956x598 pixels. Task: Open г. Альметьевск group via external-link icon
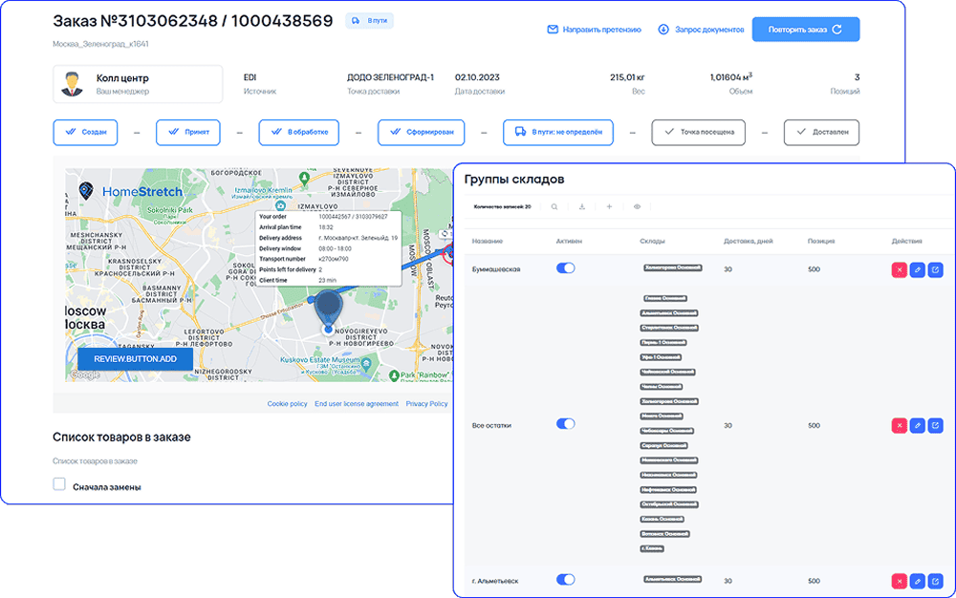coord(935,580)
